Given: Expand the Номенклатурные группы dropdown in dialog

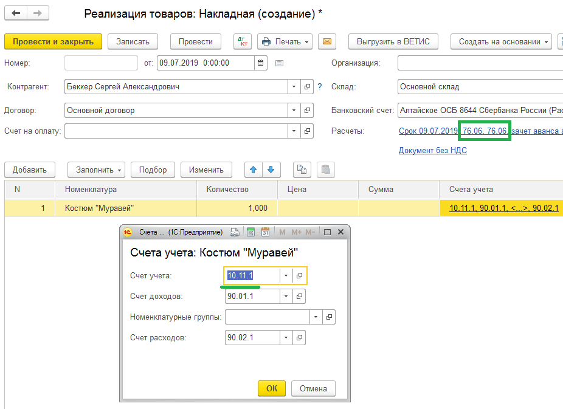Looking at the screenshot, I should [316, 317].
